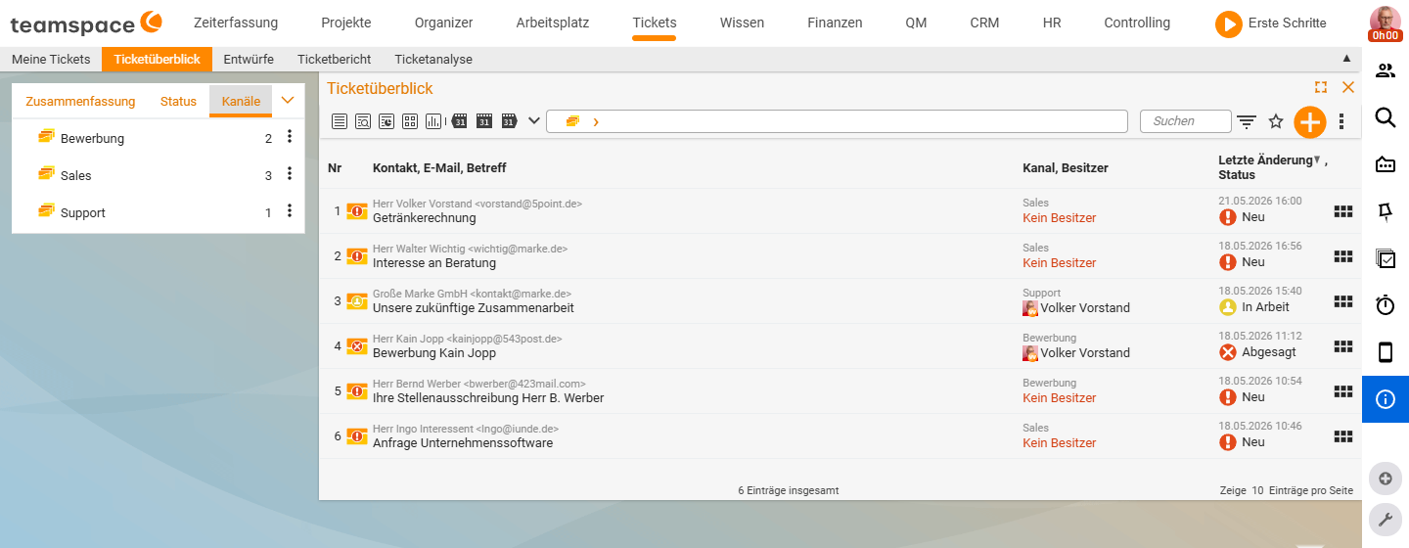1409x548 pixels.
Task: Switch to Meine Tickets tab
Action: pos(51,59)
